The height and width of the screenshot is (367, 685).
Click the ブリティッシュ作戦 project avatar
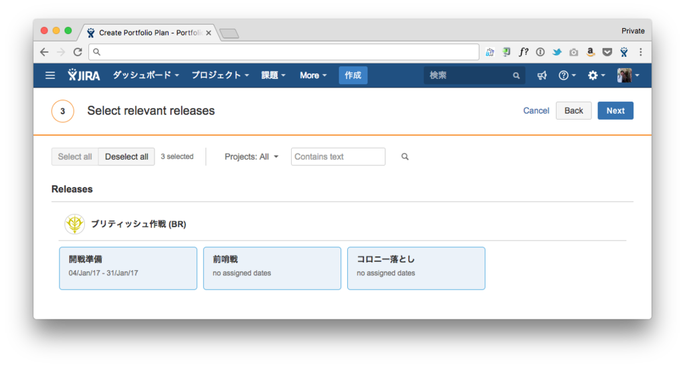coord(75,224)
